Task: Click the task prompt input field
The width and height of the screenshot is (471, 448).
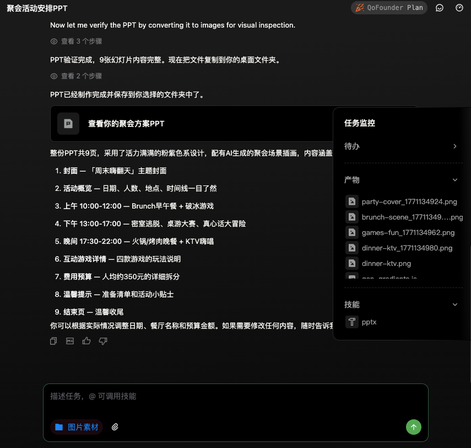Action: coord(235,396)
